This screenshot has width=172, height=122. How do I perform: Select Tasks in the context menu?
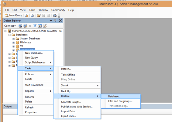tap(36, 68)
